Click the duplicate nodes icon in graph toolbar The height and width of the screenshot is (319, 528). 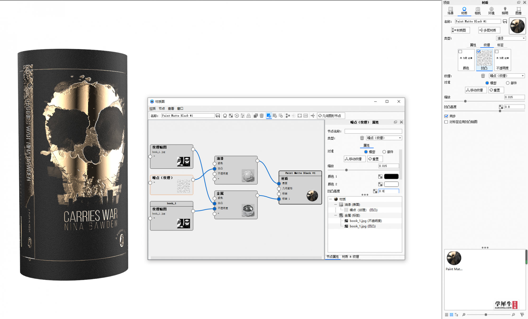(x=256, y=116)
